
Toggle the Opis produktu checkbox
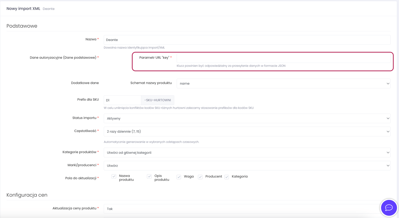pyautogui.click(x=149, y=176)
